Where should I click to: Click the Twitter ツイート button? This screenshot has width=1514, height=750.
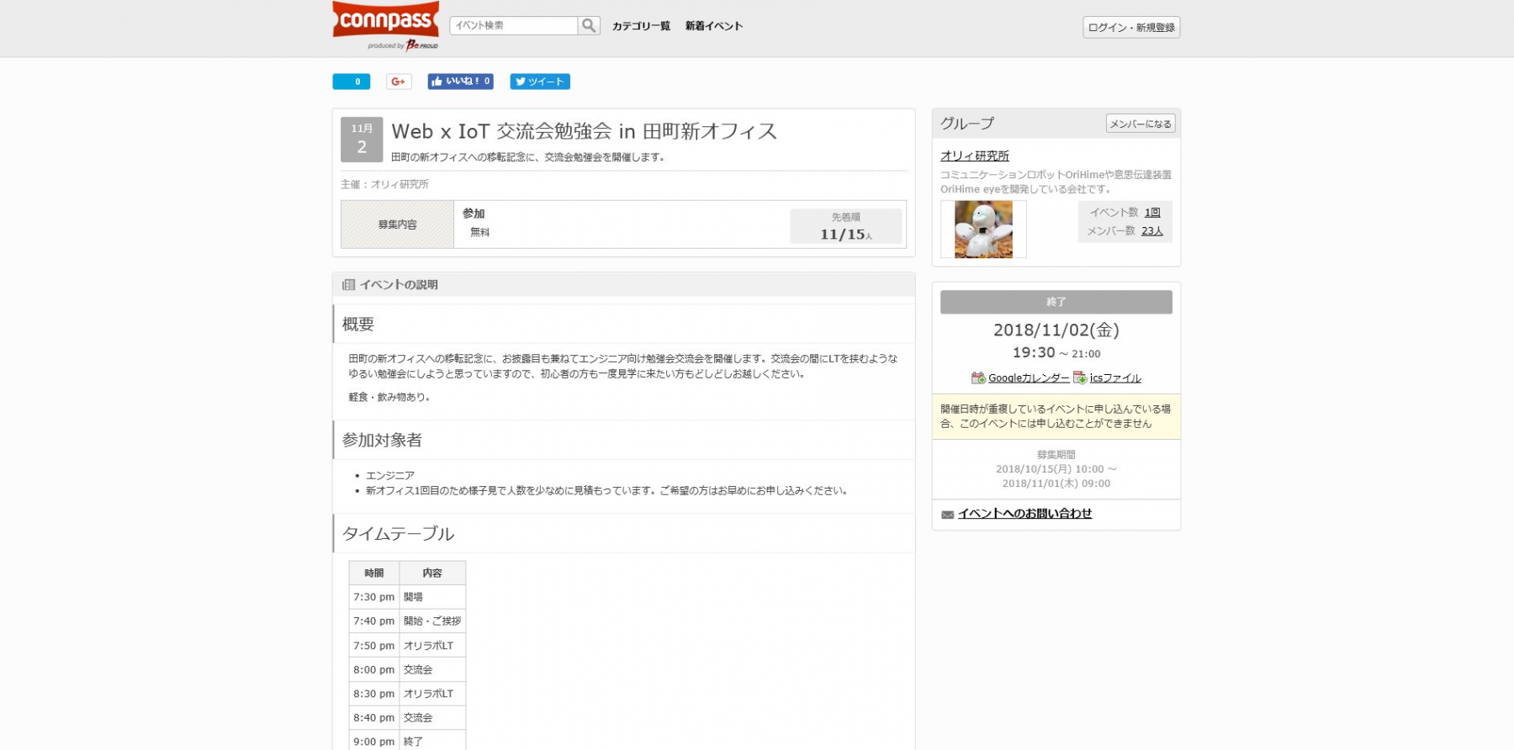[x=539, y=82]
